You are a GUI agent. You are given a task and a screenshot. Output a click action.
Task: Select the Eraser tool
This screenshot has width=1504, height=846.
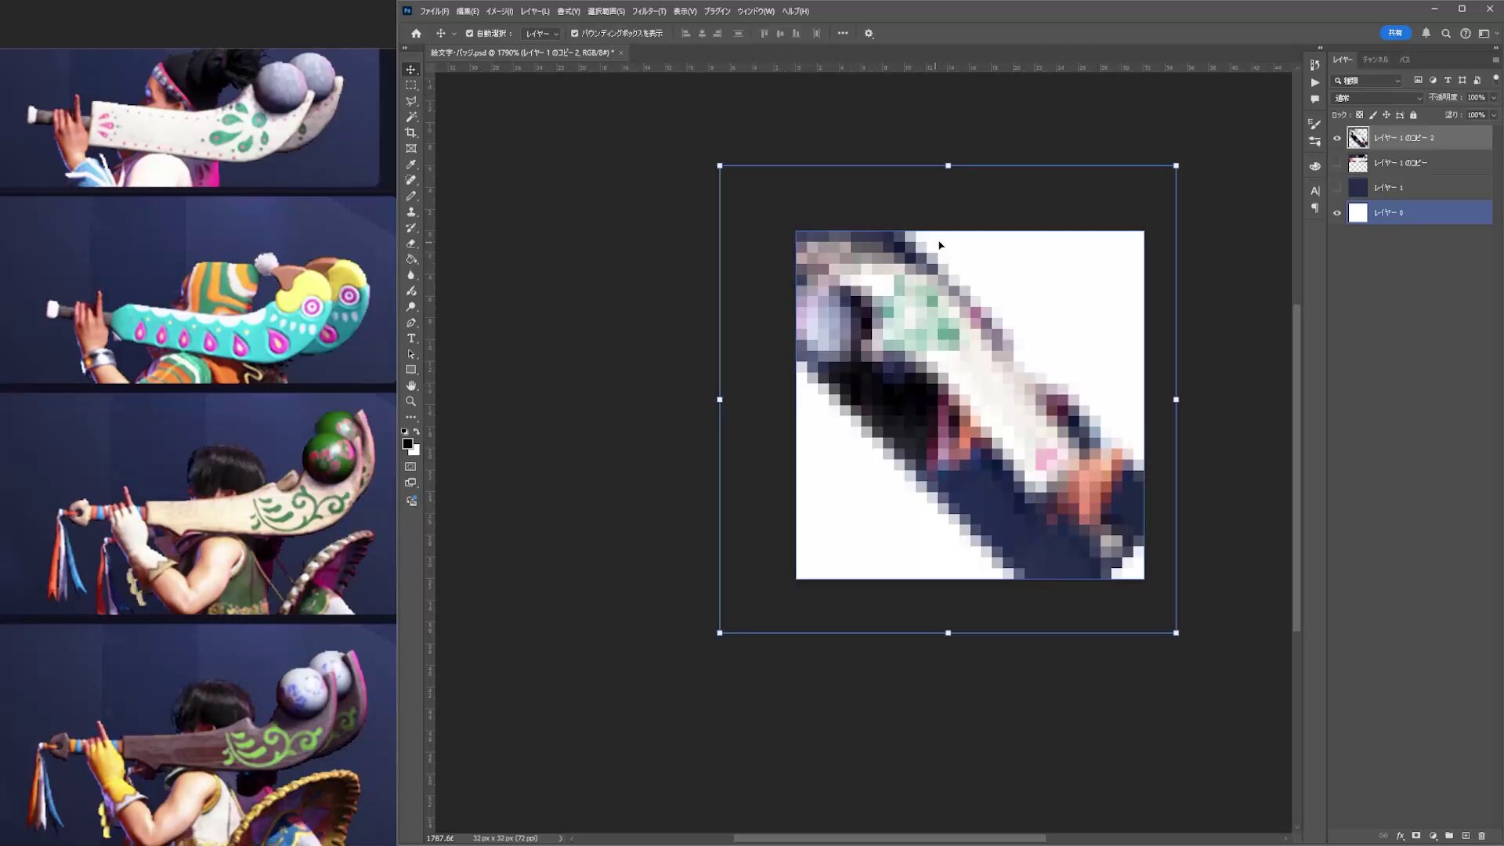point(410,244)
